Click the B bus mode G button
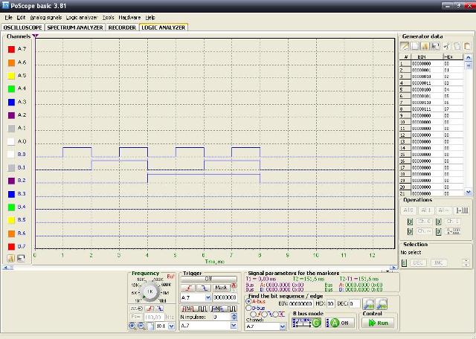This screenshot has height=339, width=476. coord(316,323)
